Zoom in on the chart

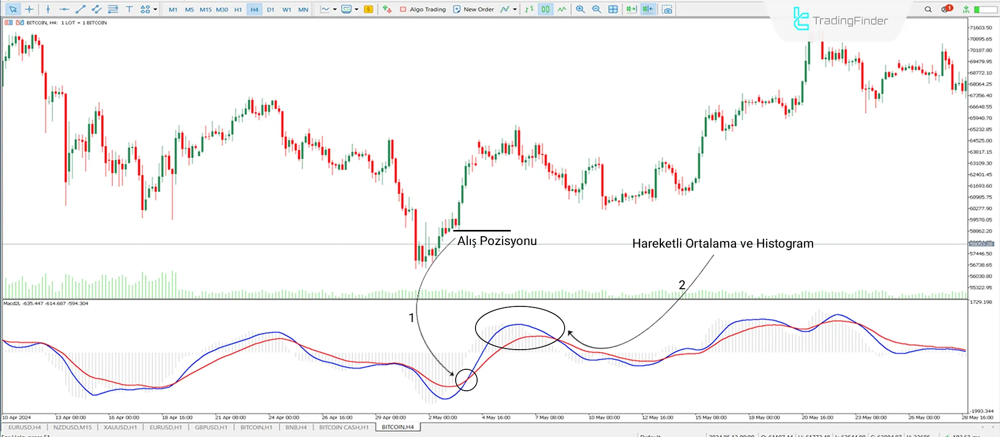tap(580, 9)
